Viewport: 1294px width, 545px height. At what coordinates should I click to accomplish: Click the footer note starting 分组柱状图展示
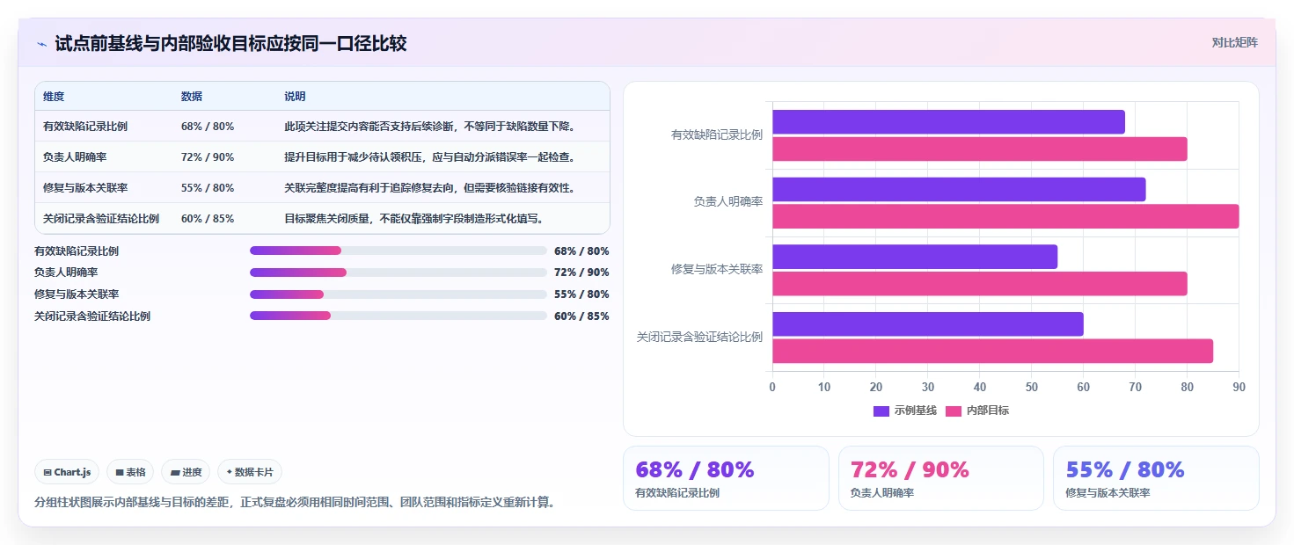click(295, 503)
